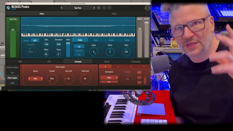Image resolution: width=233 pixels, height=131 pixels.
Task: Open the Destination None dropdown
Action: point(109,78)
